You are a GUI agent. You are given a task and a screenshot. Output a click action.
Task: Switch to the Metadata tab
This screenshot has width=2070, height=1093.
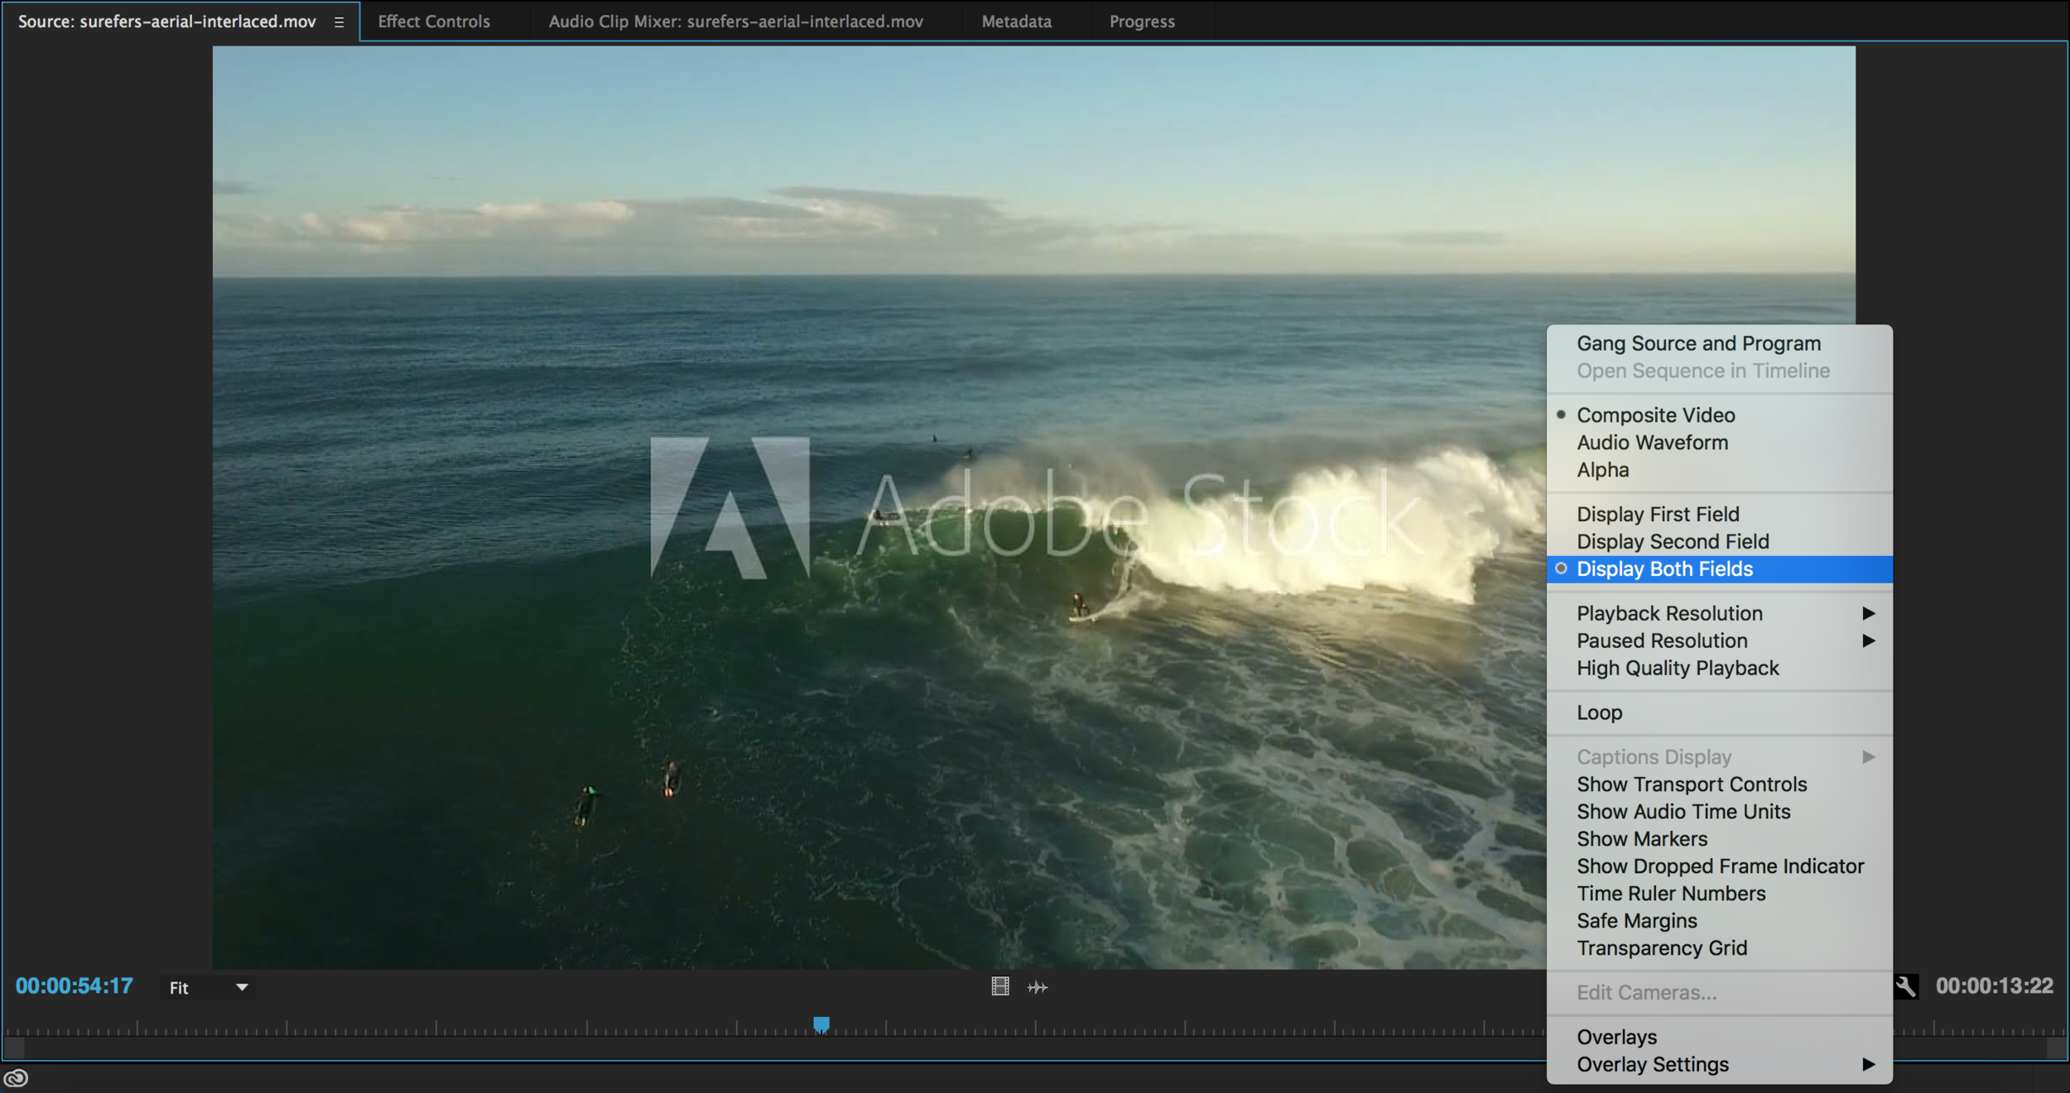pyautogui.click(x=1016, y=22)
